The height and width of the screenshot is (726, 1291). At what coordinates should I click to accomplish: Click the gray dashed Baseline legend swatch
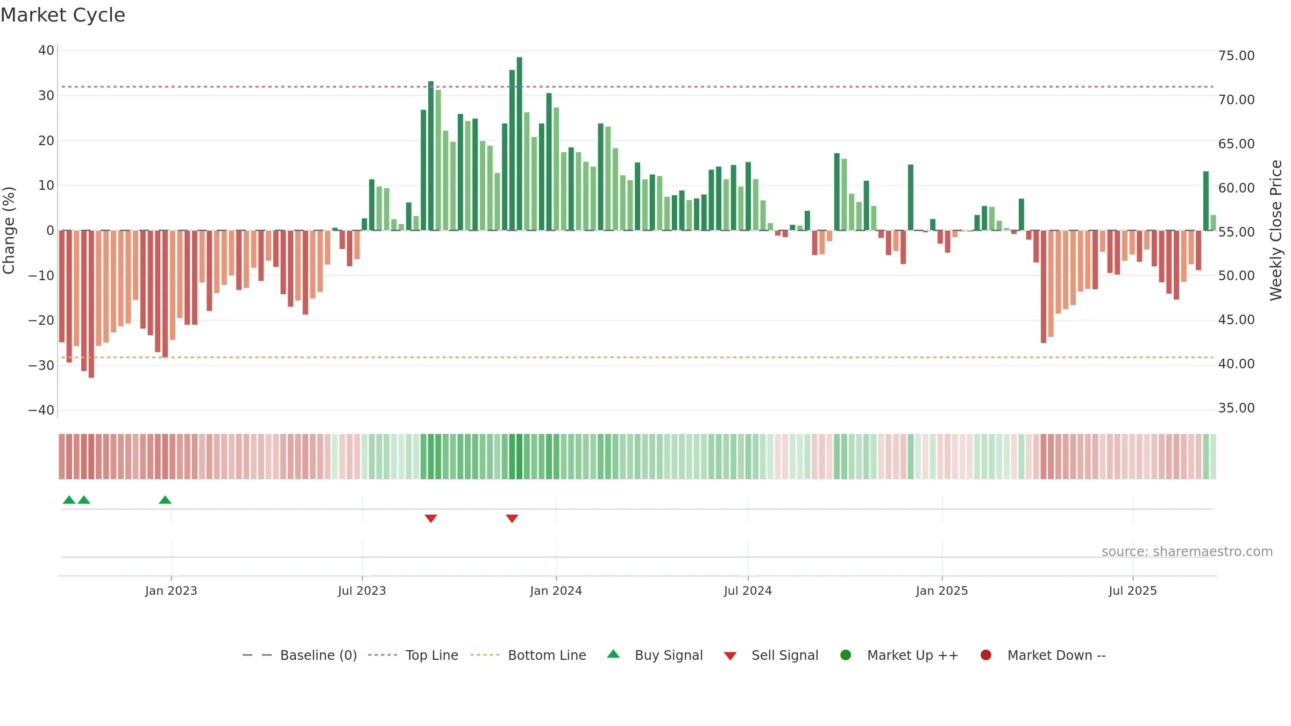[257, 655]
